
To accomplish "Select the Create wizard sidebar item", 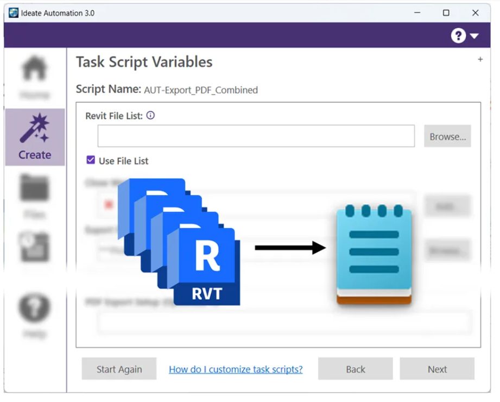I will [35, 137].
